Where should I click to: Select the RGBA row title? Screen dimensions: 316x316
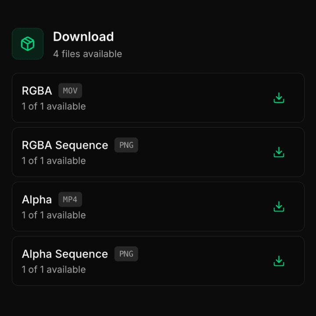pyautogui.click(x=37, y=91)
